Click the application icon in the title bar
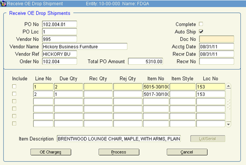 click(x=3, y=4)
